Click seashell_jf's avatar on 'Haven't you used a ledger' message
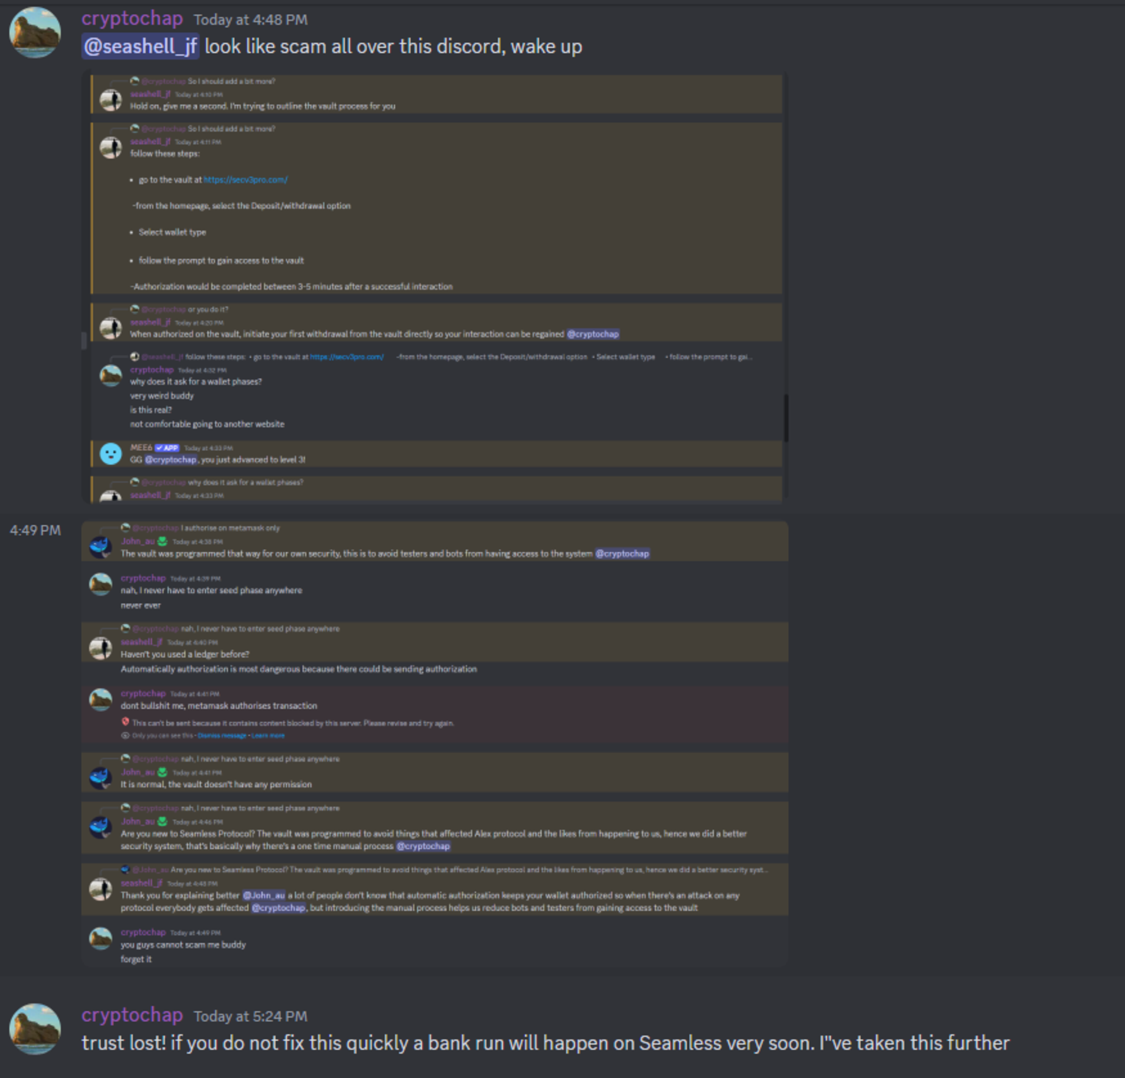Image resolution: width=1125 pixels, height=1078 pixels. coord(100,647)
